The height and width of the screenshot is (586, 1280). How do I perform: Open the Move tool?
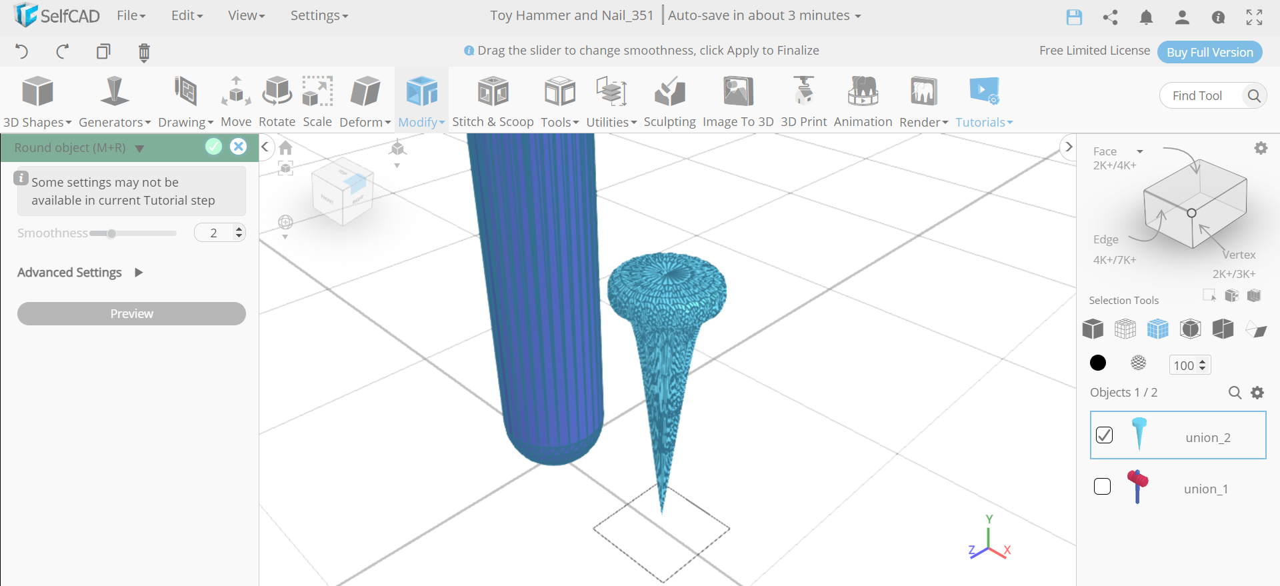(x=236, y=102)
